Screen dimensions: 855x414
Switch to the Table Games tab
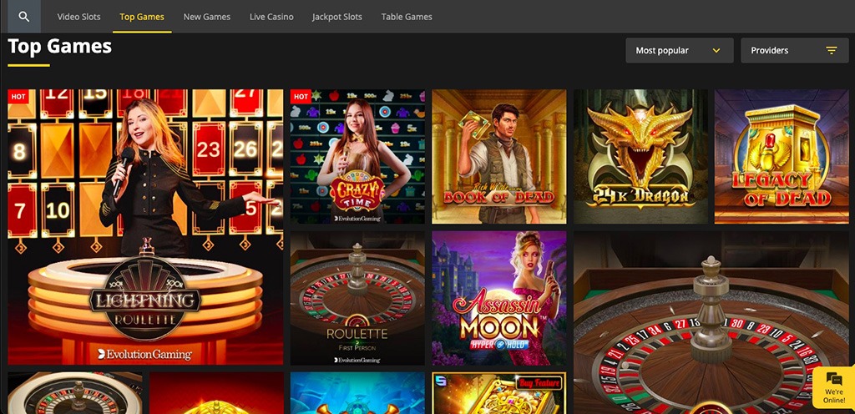tap(407, 17)
